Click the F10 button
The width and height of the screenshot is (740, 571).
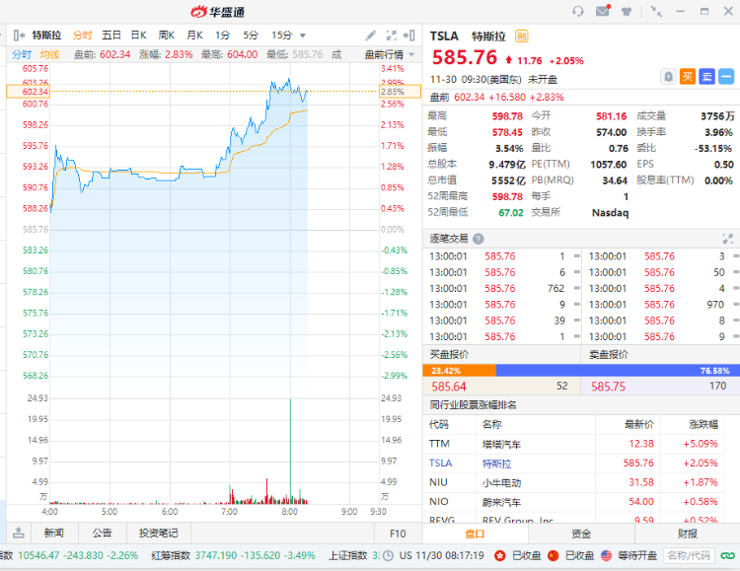coord(398,534)
